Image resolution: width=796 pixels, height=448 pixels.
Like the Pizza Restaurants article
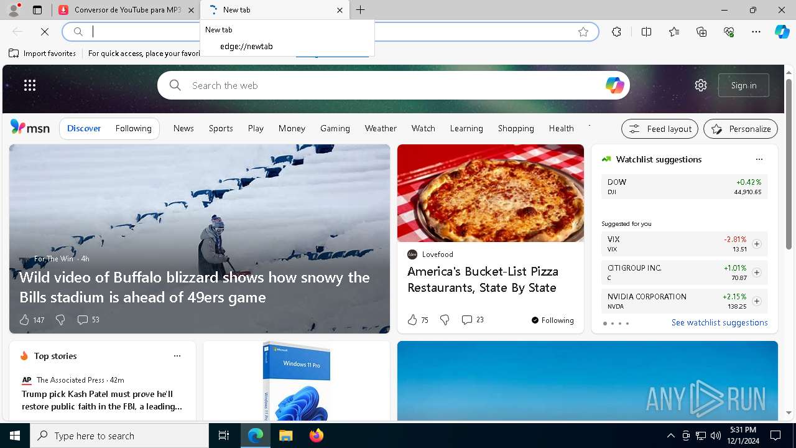click(x=412, y=320)
